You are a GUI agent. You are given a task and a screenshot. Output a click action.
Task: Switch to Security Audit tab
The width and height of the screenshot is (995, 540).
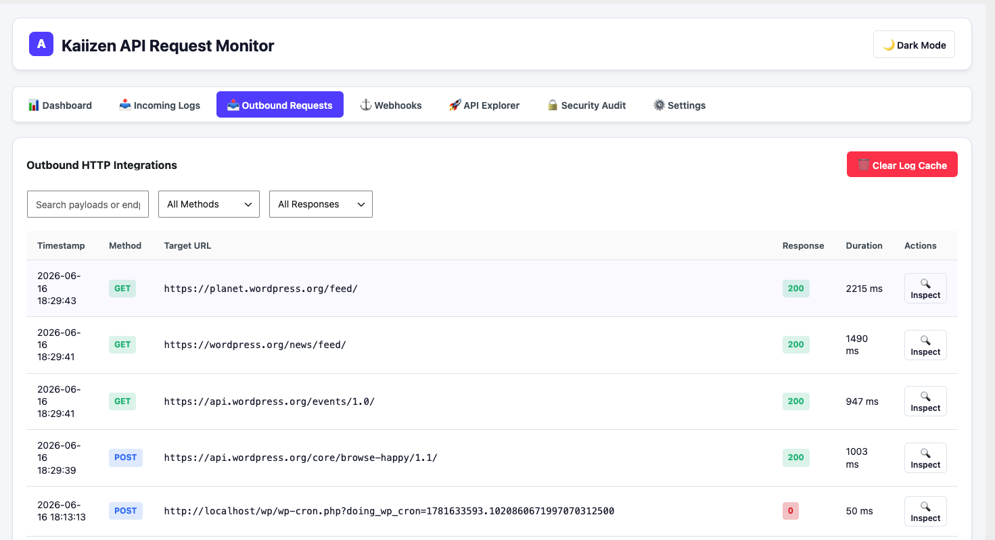pos(586,105)
